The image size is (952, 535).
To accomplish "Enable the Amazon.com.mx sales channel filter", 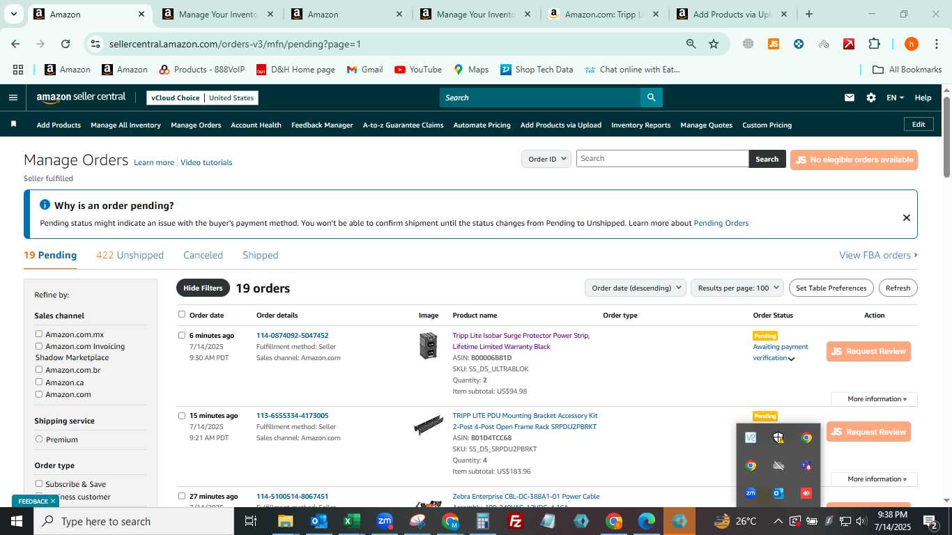I will click(x=39, y=334).
